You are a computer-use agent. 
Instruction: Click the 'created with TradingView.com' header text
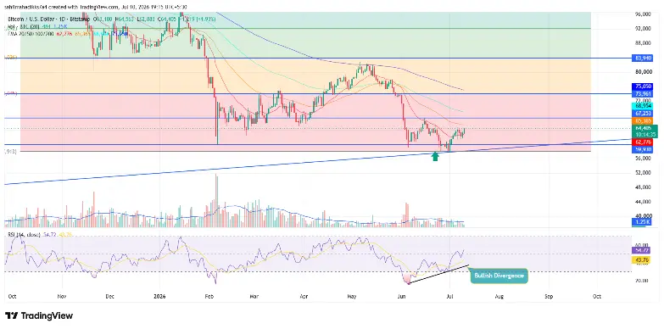pos(82,7)
